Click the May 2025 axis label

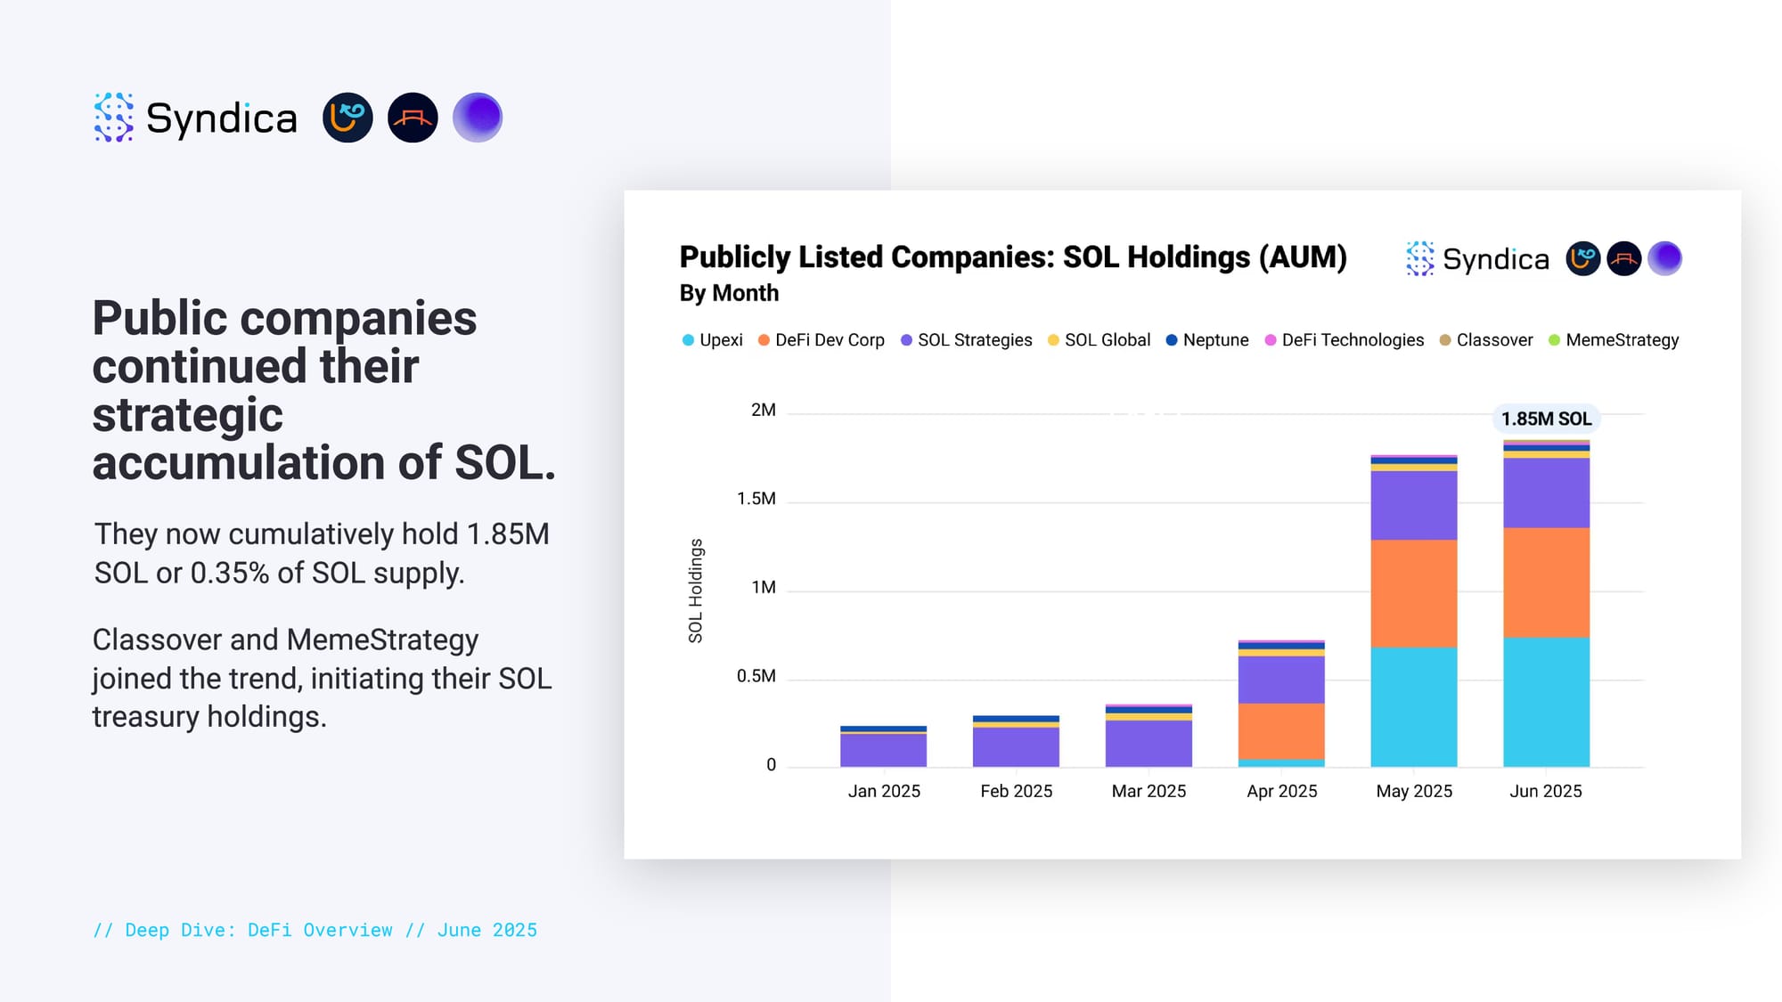pyautogui.click(x=1414, y=791)
